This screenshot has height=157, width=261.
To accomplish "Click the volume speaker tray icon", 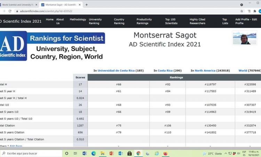I will point(239,153).
